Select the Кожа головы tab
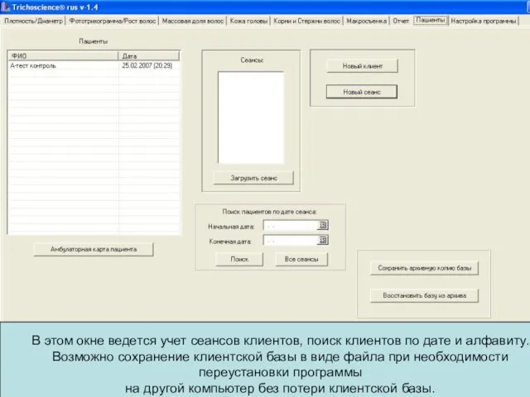 pyautogui.click(x=249, y=21)
